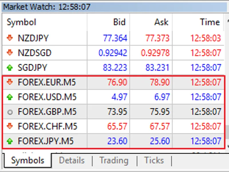
Task: Click the FOREX.EUR.M5 bid value 76.90
Action: [117, 82]
